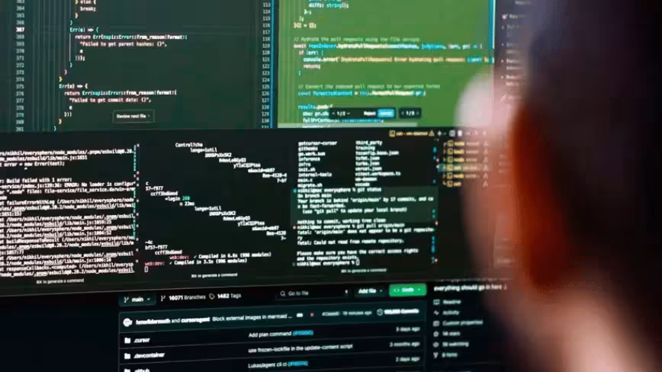This screenshot has width=662, height=372.
Task: Click 'git status' command in right terminal
Action: pyautogui.click(x=368, y=191)
